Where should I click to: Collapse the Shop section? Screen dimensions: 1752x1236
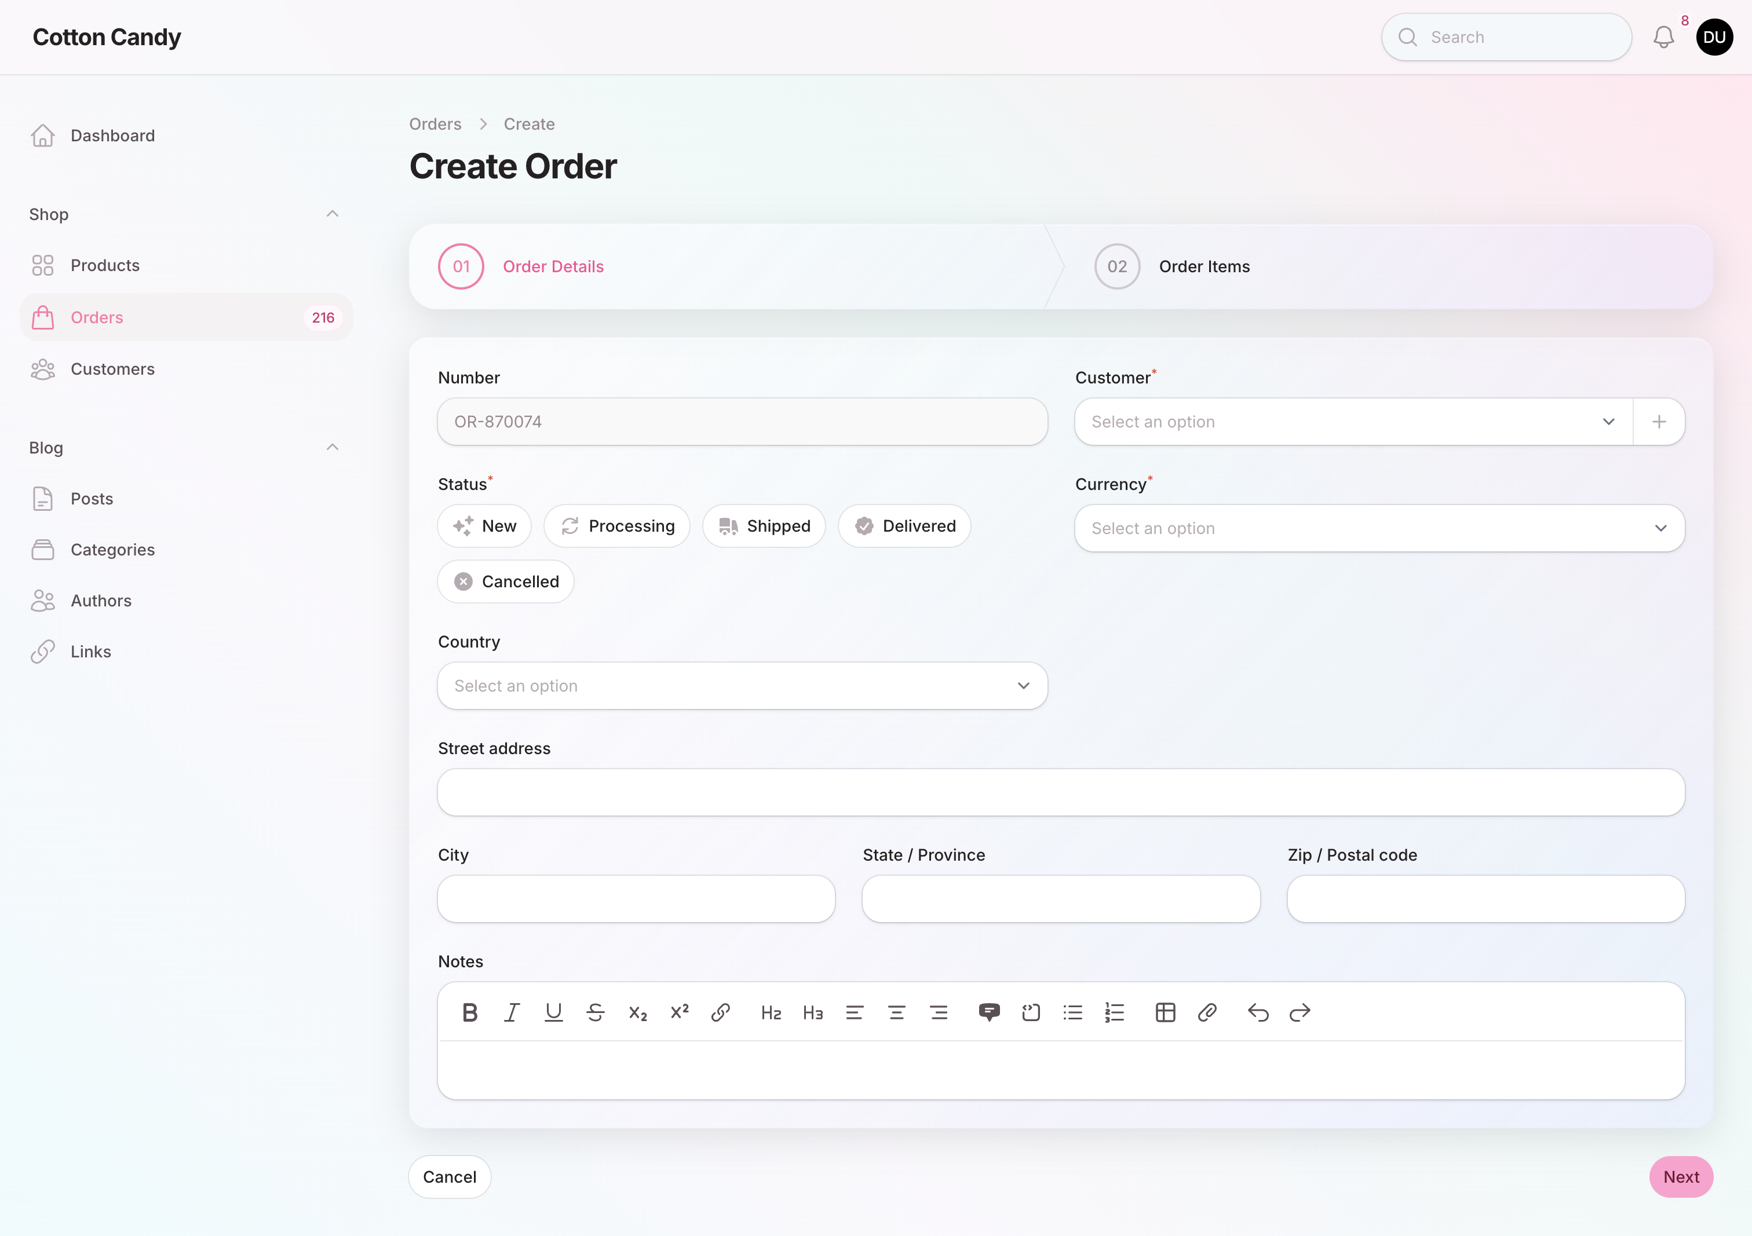coord(333,214)
